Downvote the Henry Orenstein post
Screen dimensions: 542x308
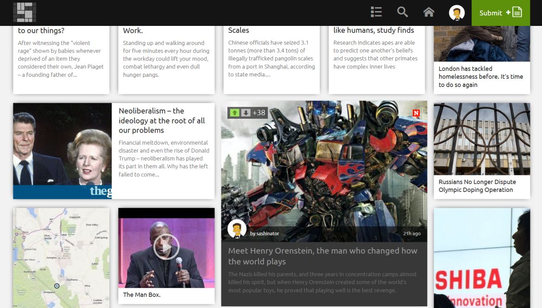(246, 113)
